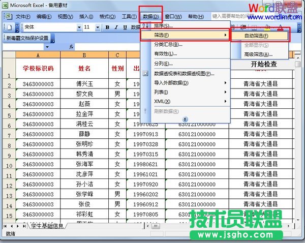Image resolution: width=305 pixels, height=243 pixels.
Task: Click the Insert Function fx icon
Action: tap(72, 47)
